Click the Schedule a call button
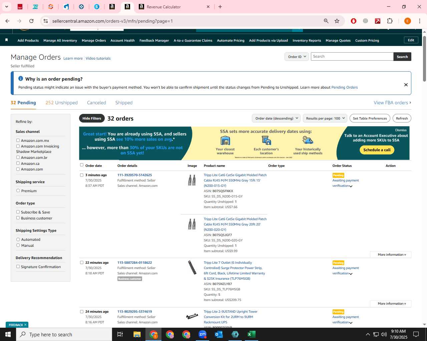Image resolution: width=427 pixels, height=341 pixels. pyautogui.click(x=377, y=150)
